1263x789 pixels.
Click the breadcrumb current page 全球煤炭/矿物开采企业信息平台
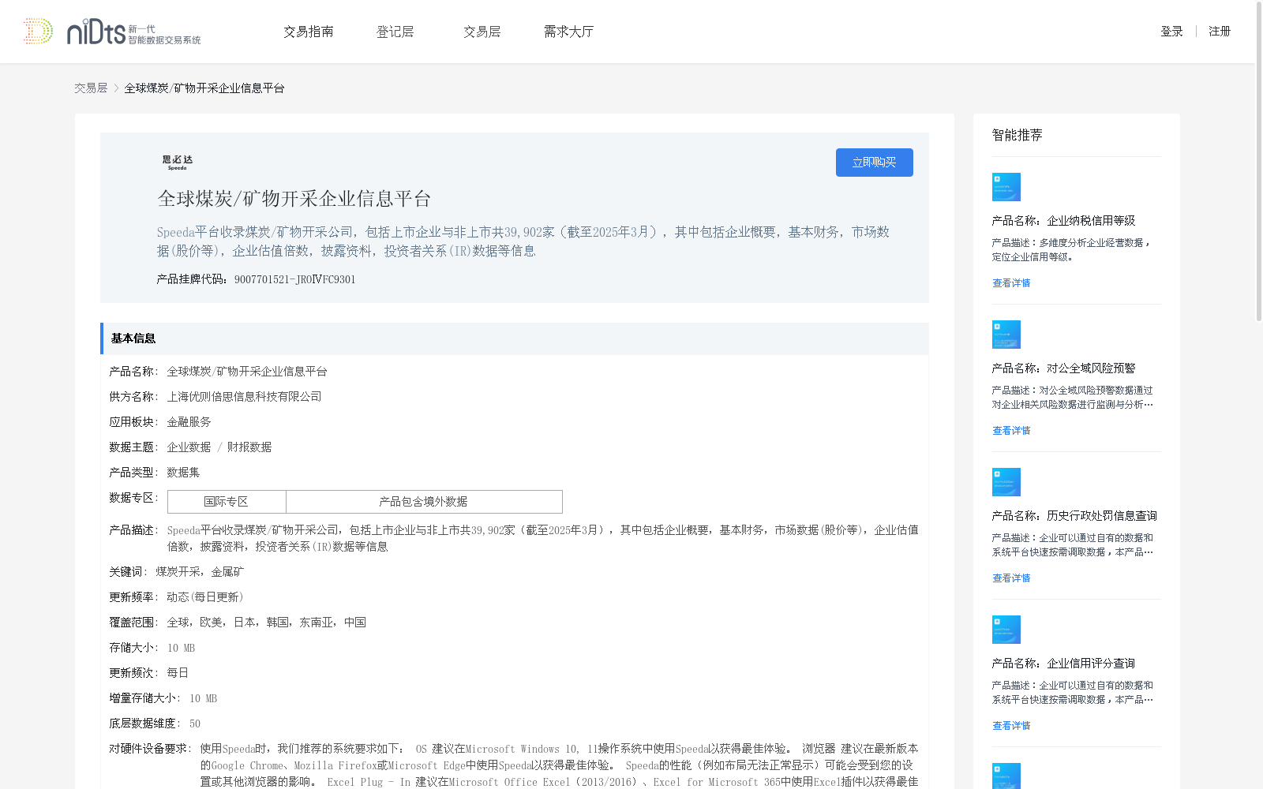tap(204, 88)
